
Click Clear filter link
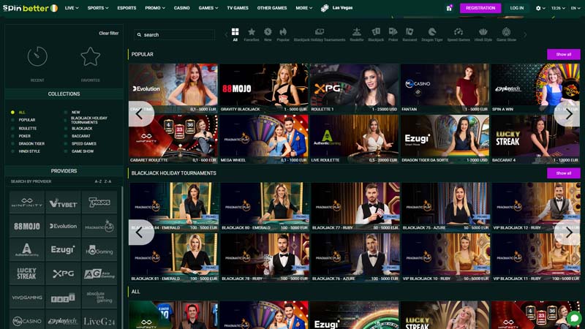point(108,33)
